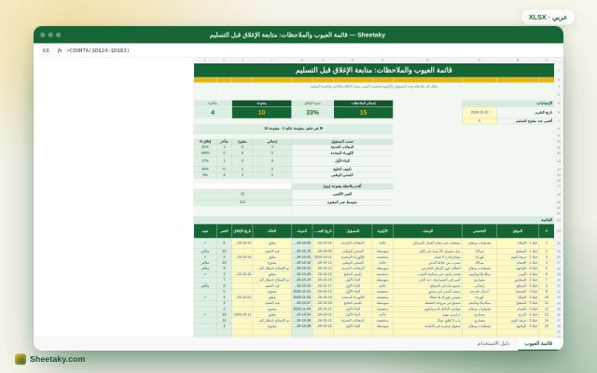Click the المسؤول column header
The width and height of the screenshot is (597, 373).
pyautogui.click(x=353, y=231)
